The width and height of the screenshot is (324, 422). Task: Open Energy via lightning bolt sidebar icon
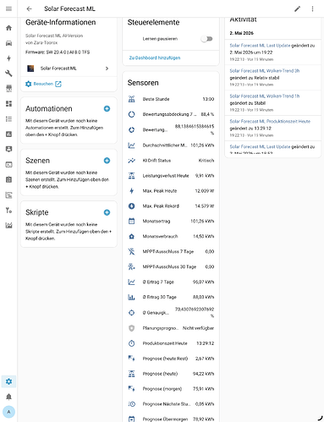point(8,58)
